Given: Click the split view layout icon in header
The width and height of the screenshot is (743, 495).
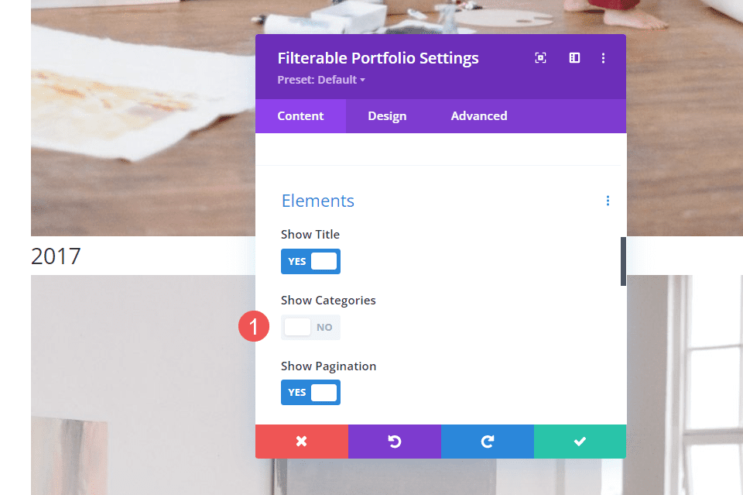Looking at the screenshot, I should pos(574,57).
